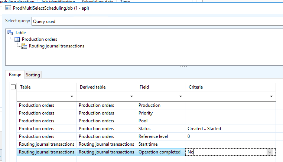Click Derived table cell in Priority row
This screenshot has width=283, height=162.
(x=106, y=113)
